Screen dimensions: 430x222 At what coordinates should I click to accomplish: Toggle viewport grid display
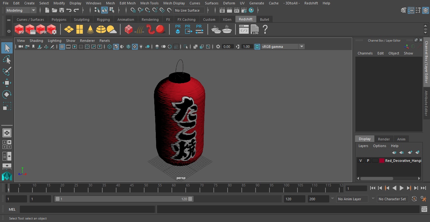coord(62,47)
